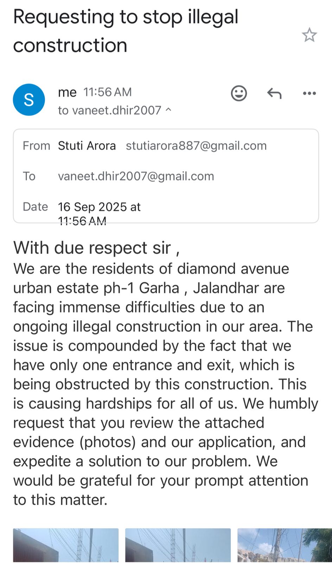Open the three-dot more options menu
Screen dimensions: 332x563
point(309,93)
